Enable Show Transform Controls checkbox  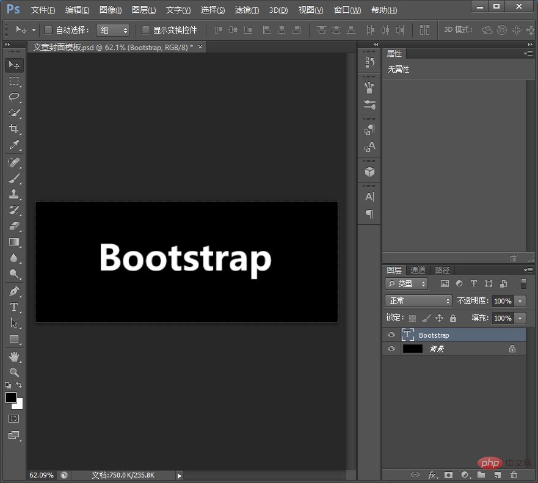click(x=146, y=30)
